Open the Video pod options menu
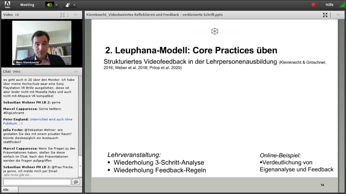 pos(76,15)
